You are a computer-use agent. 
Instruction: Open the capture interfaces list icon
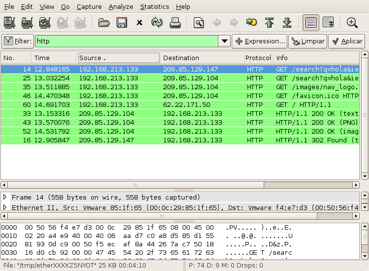[10, 23]
